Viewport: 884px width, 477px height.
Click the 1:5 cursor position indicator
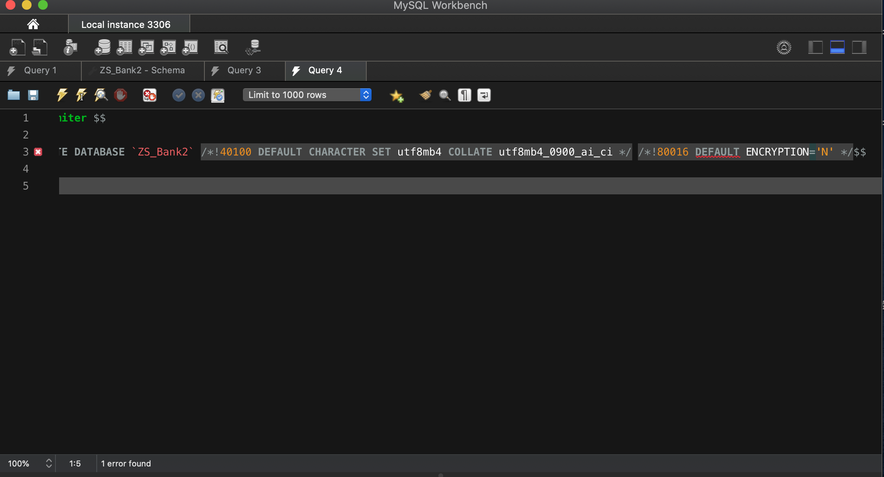pos(75,463)
